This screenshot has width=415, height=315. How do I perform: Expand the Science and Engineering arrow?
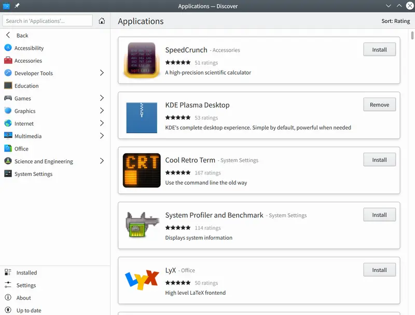(x=102, y=161)
